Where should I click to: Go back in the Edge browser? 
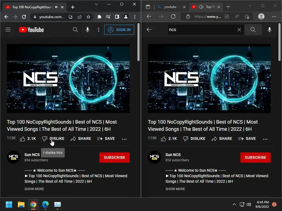(x=149, y=16)
